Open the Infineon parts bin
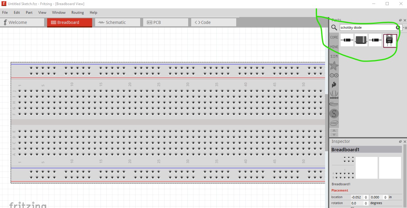Viewport: 407px width, 208px height. (334, 104)
